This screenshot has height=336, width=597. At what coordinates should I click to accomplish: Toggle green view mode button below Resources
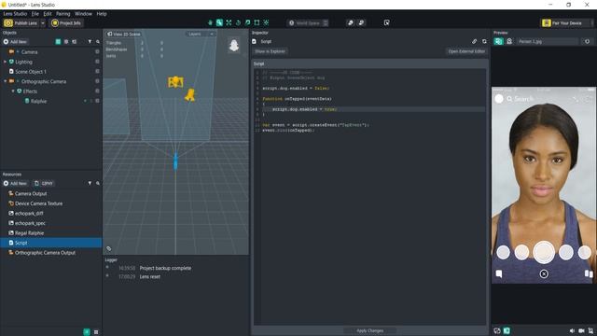tap(87, 332)
